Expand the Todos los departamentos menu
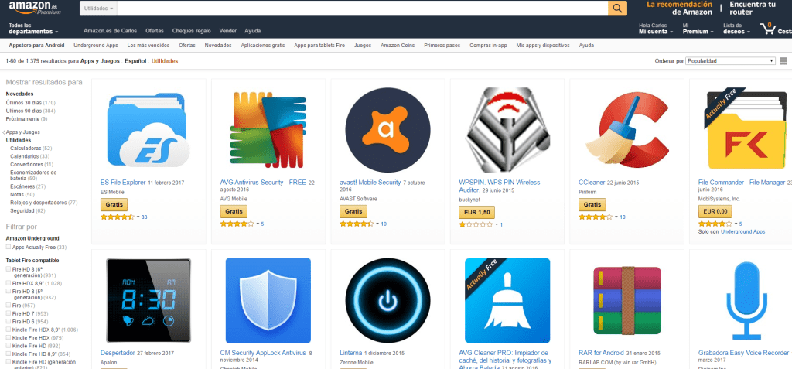Viewport: 792px width, 369px height. [x=33, y=29]
